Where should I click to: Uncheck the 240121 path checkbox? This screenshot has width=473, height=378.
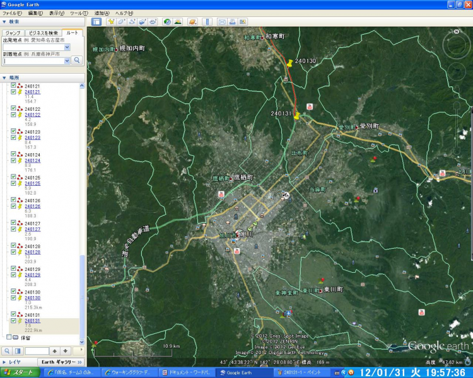tap(13, 85)
